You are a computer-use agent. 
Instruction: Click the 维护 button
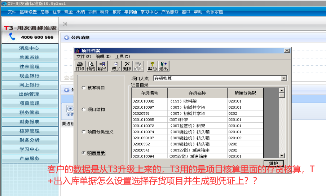point(273,163)
